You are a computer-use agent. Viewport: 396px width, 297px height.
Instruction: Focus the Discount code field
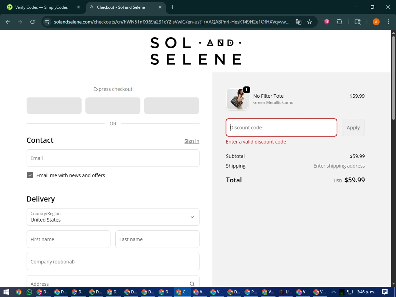pyautogui.click(x=281, y=128)
